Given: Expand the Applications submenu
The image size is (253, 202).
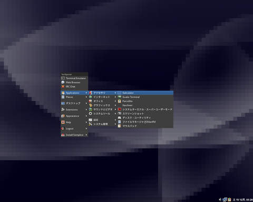Looking at the screenshot, I should (x=74, y=93).
